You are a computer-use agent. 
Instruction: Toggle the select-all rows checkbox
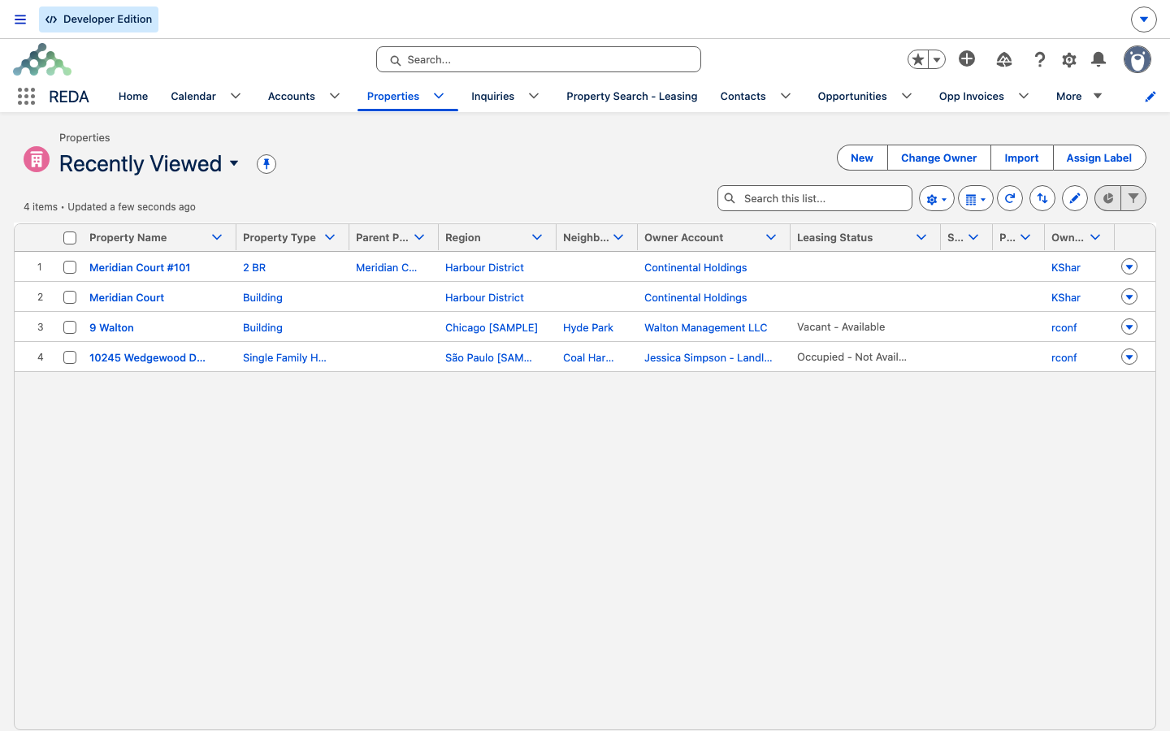pos(70,238)
